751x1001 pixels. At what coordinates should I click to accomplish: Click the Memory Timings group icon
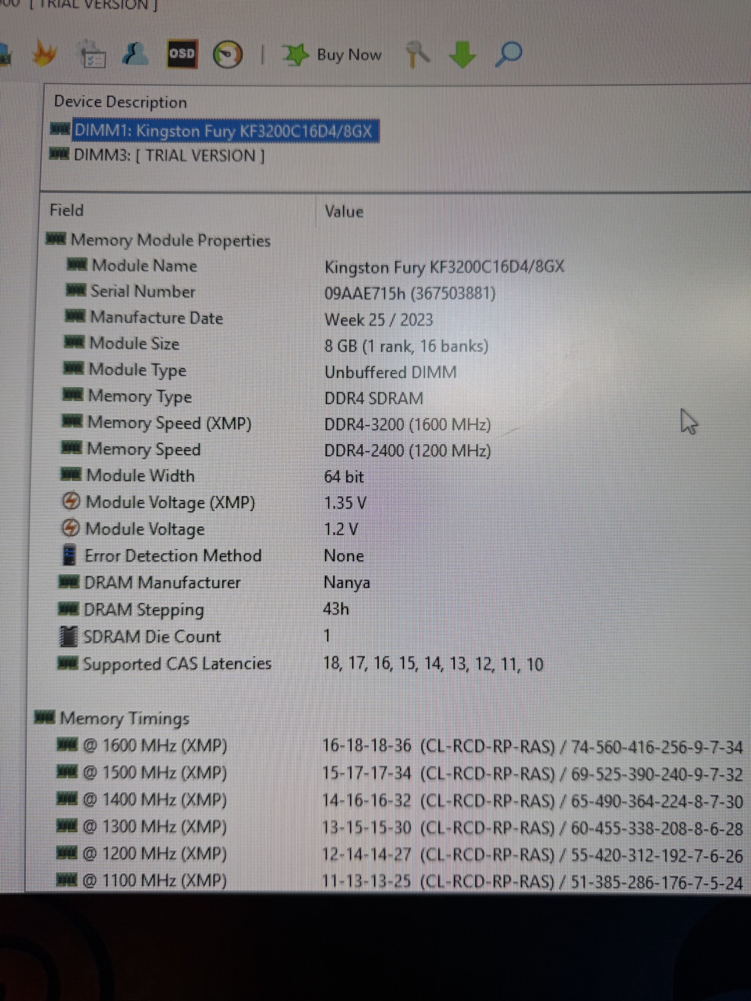(44, 717)
